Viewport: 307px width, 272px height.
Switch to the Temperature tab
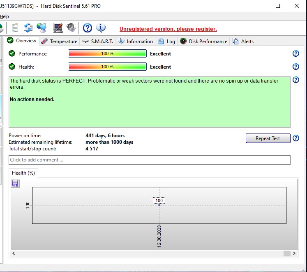pyautogui.click(x=59, y=41)
